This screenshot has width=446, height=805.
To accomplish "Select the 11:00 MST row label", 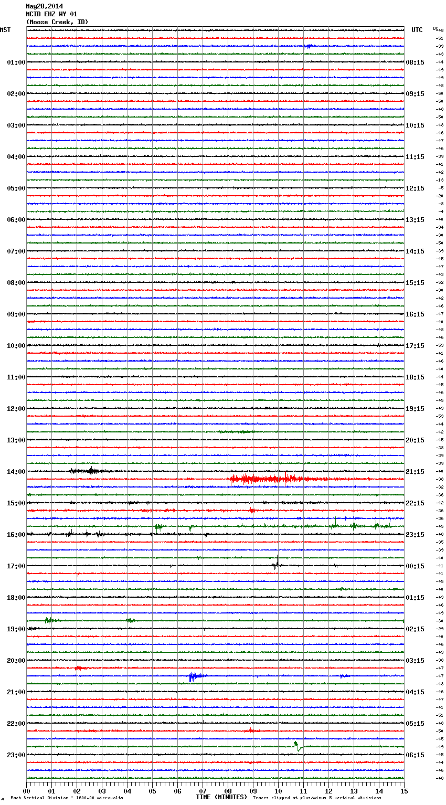I will click(16, 377).
